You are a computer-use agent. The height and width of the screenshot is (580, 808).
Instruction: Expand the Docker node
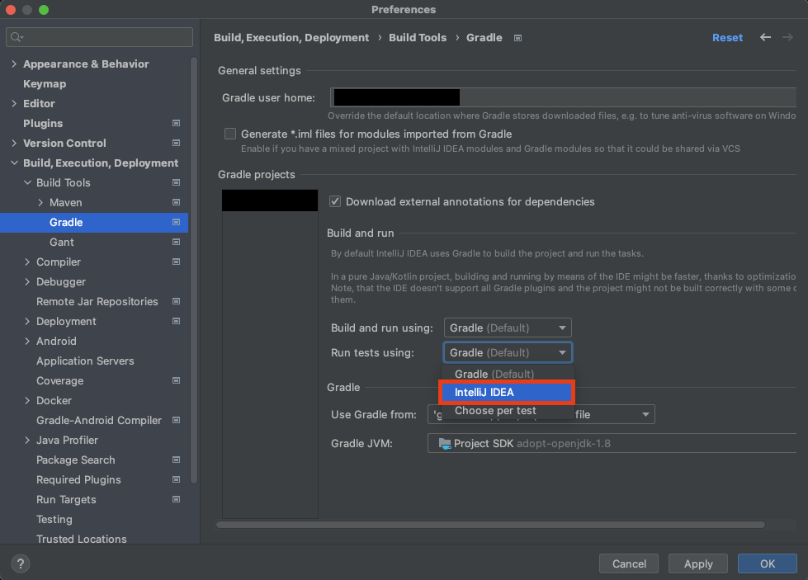(27, 401)
